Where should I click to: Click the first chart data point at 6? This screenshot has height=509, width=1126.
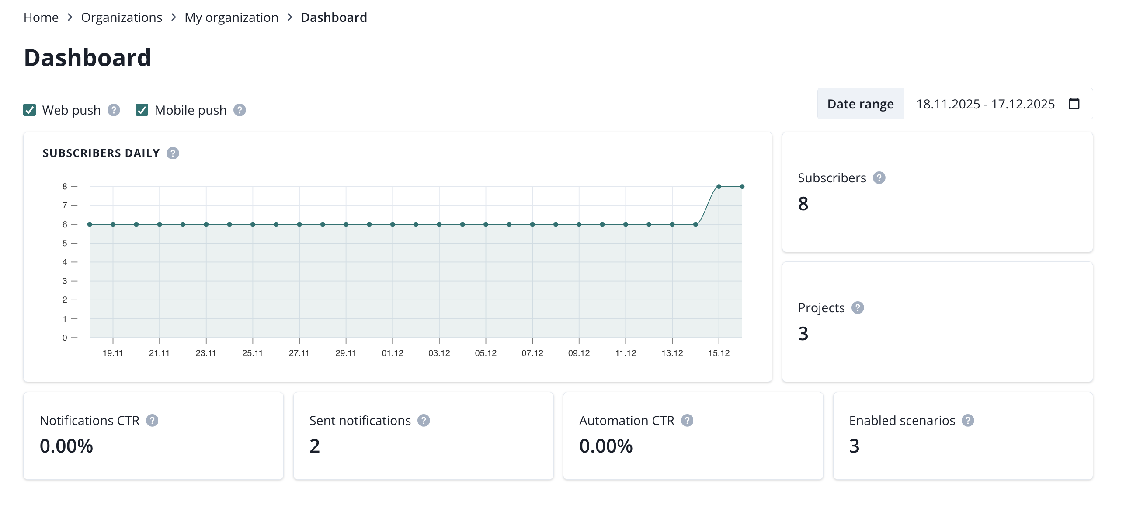[90, 224]
